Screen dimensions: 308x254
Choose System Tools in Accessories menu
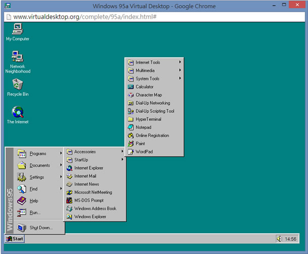154,79
